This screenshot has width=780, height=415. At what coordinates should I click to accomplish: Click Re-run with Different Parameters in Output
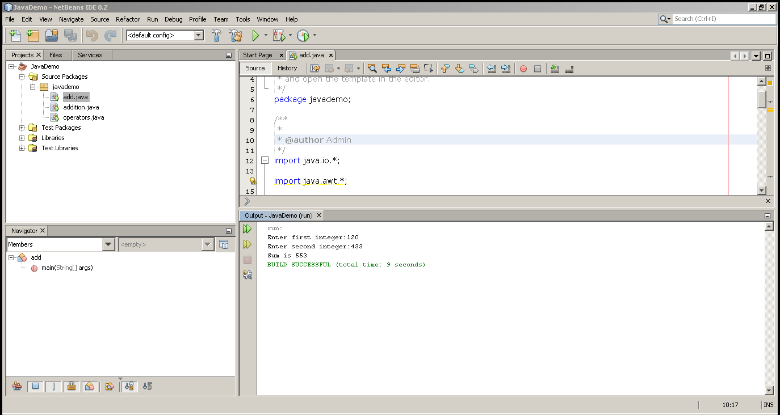[247, 244]
